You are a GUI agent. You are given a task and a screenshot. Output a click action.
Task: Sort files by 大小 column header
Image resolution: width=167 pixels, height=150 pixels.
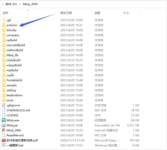pos(126,13)
